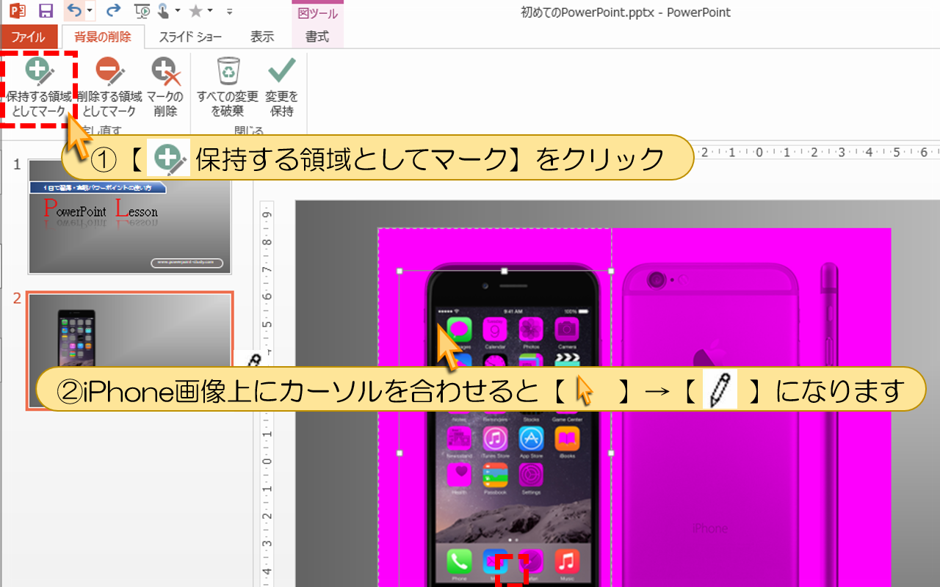Image resolution: width=940 pixels, height=587 pixels.
Task: Click the Passbook icon on iPhone screen
Action: coord(495,475)
